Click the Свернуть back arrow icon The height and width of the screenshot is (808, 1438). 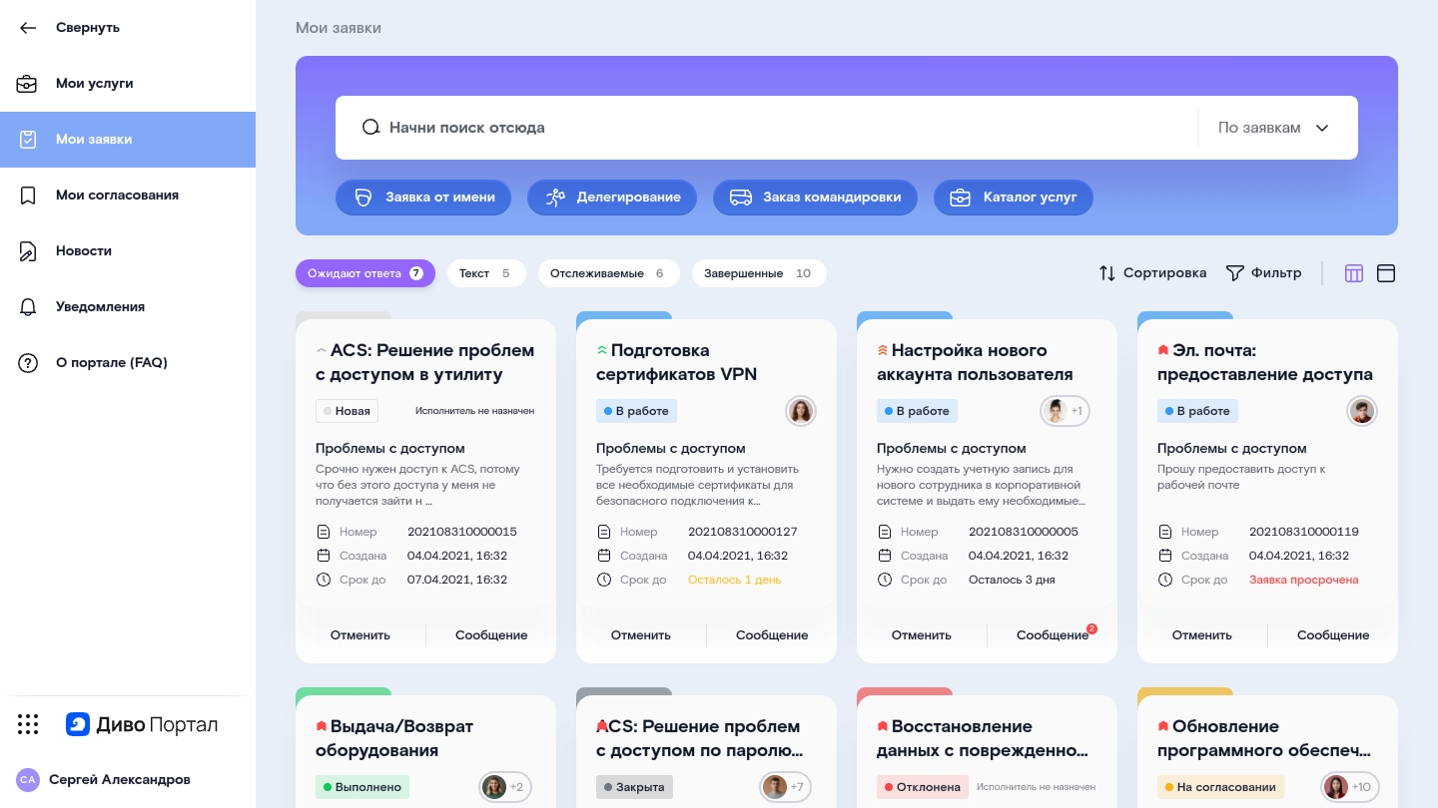[28, 28]
